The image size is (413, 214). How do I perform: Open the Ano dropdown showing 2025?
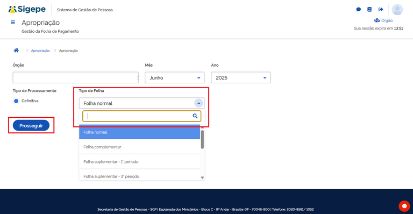[241, 77]
